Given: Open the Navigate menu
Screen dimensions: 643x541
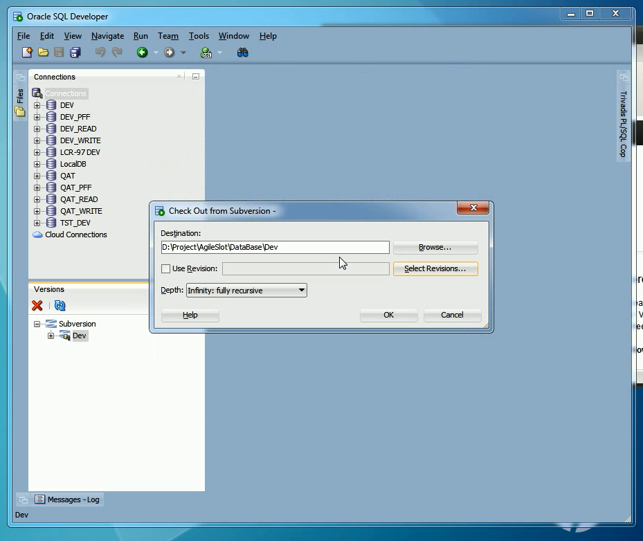Looking at the screenshot, I should point(107,36).
